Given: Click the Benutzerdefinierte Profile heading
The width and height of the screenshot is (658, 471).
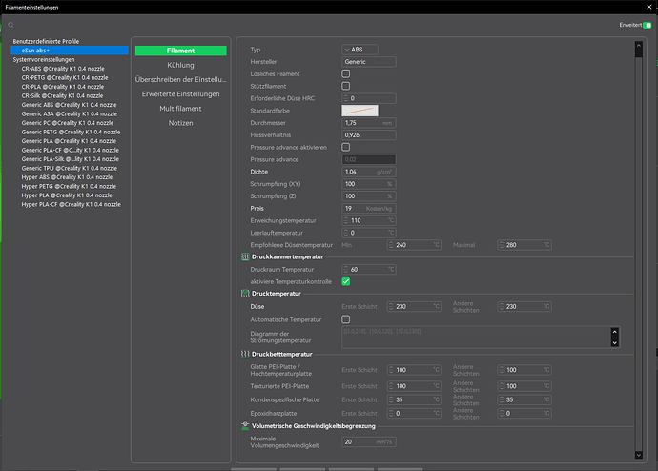Looking at the screenshot, I should pyautogui.click(x=46, y=41).
